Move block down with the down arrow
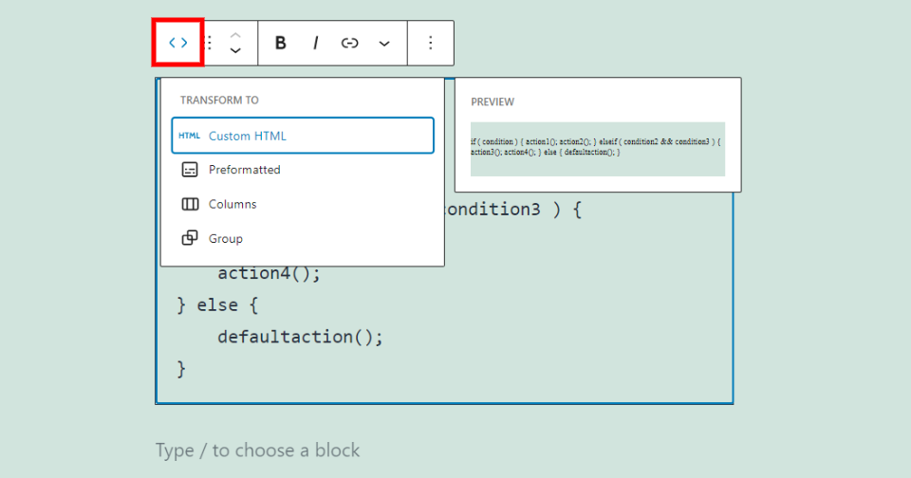 [x=235, y=51]
